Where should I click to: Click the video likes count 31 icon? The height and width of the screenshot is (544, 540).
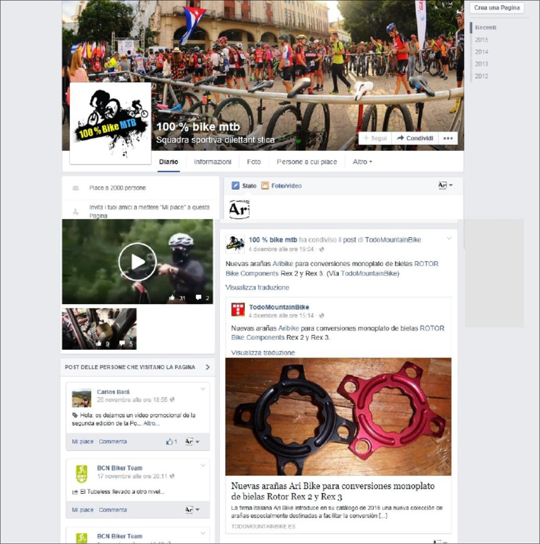pos(172,298)
